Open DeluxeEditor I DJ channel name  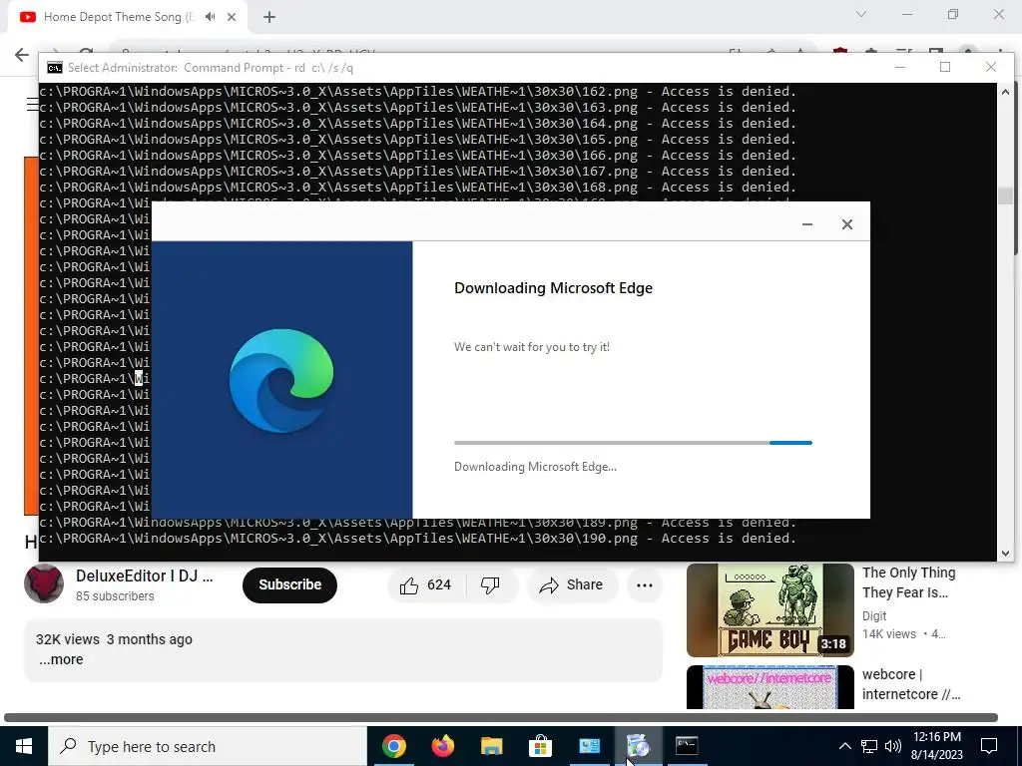(144, 575)
